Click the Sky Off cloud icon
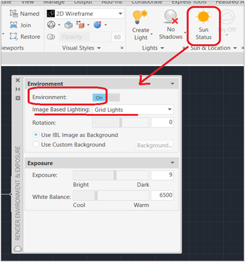This screenshot has height=262, width=245. (x=228, y=17)
